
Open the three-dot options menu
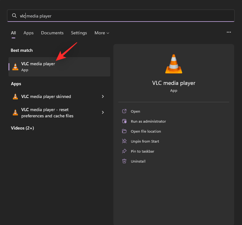pyautogui.click(x=229, y=32)
